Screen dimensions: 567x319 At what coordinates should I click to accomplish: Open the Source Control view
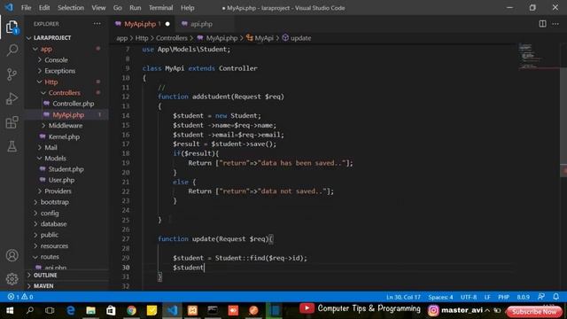click(12, 74)
